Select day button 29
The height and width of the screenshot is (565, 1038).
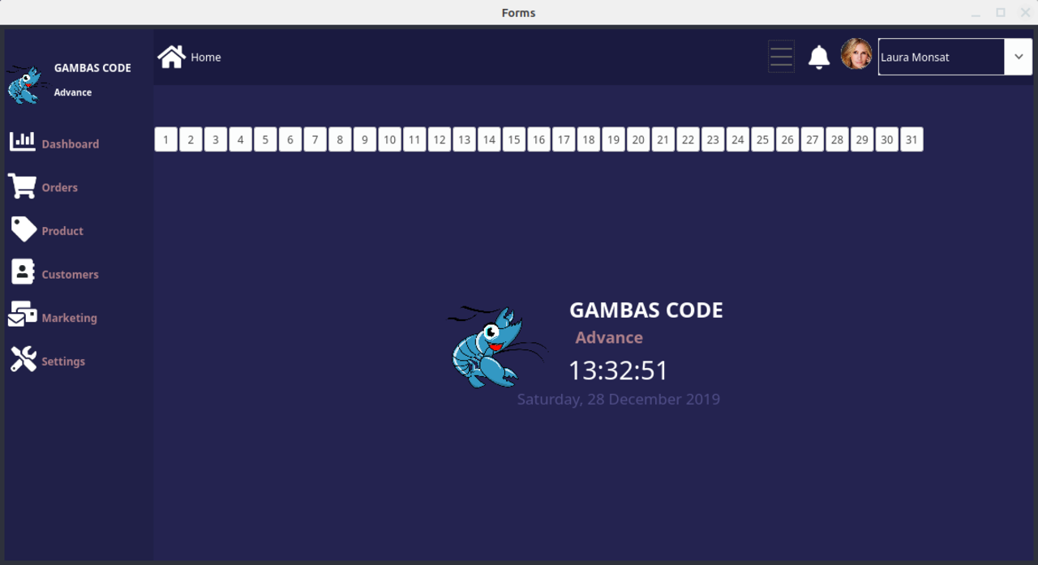point(862,139)
